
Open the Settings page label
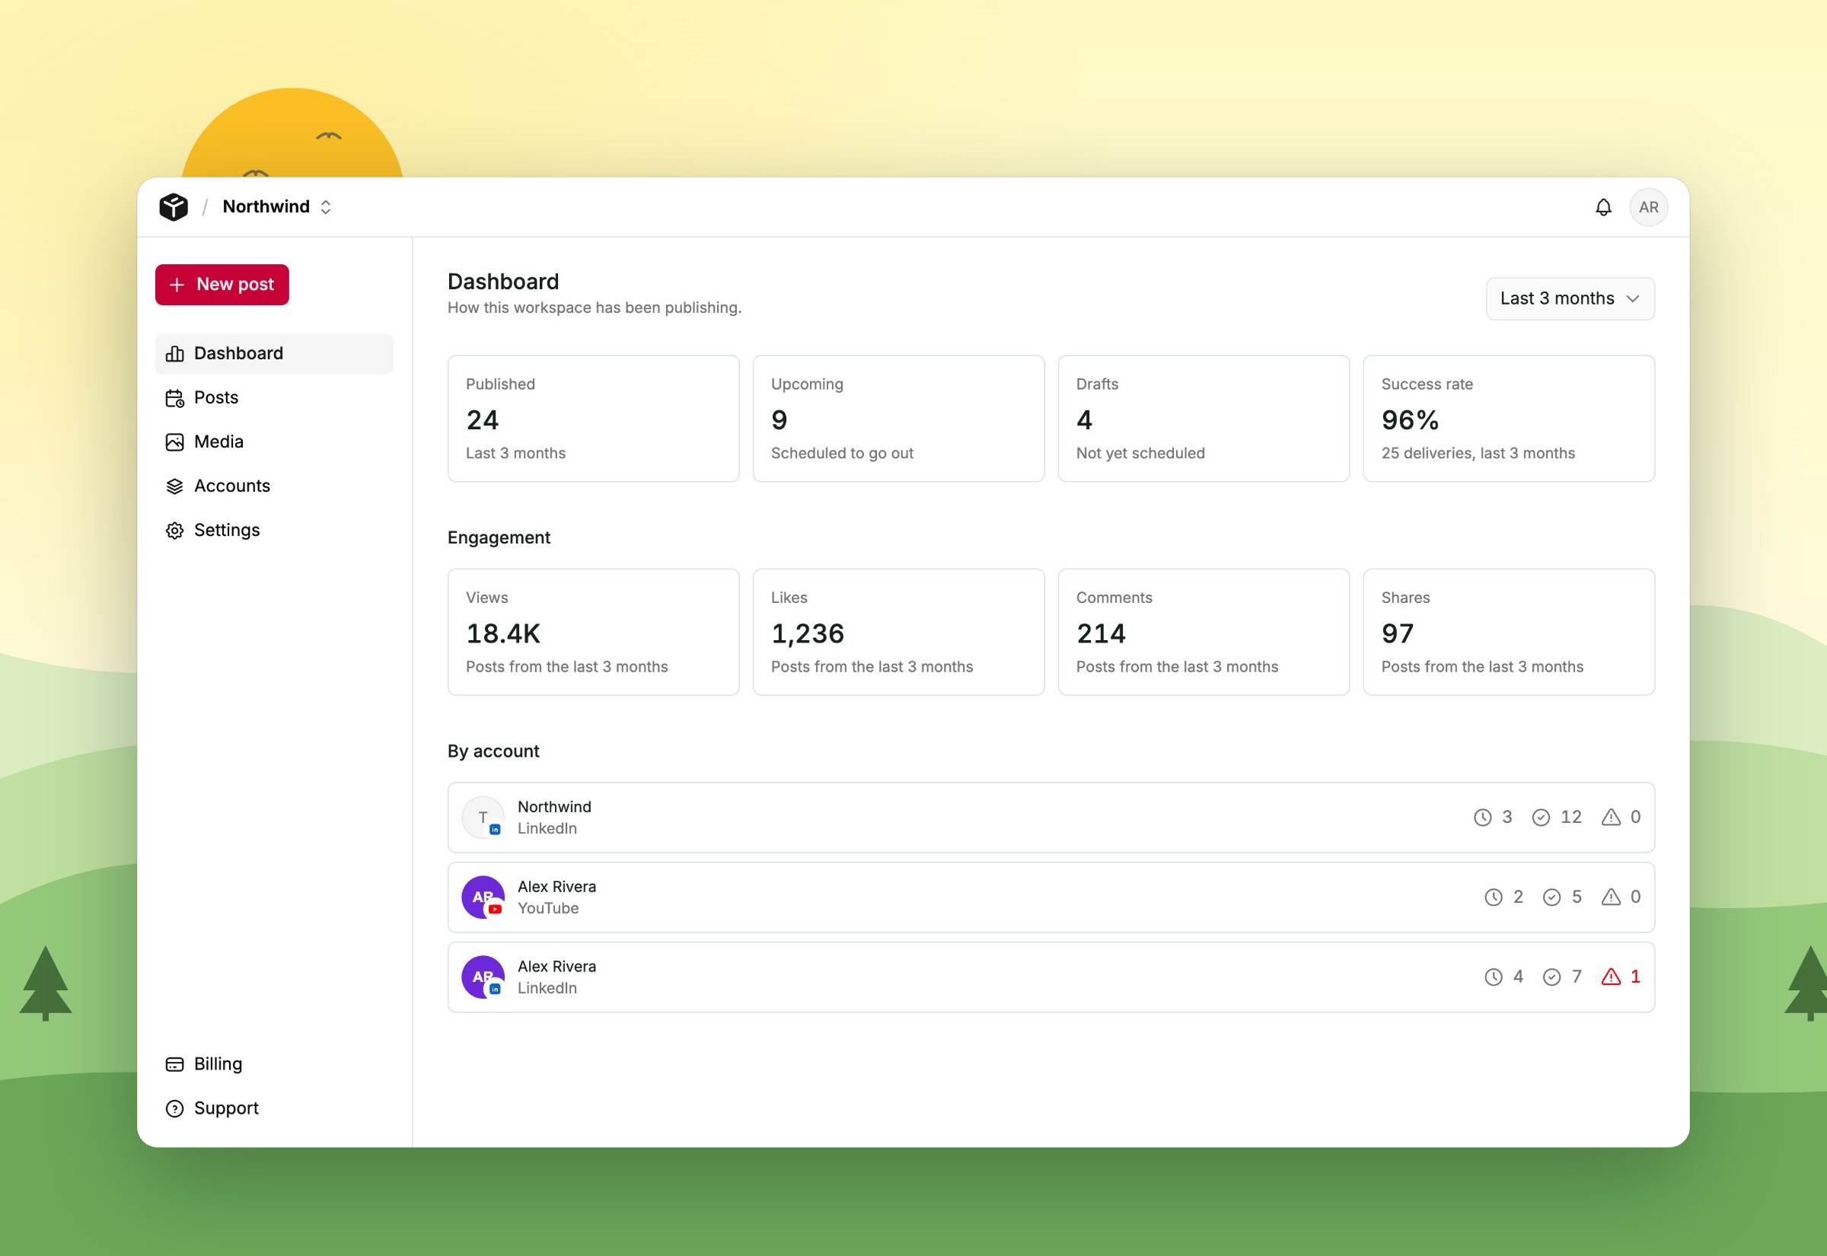pos(227,530)
